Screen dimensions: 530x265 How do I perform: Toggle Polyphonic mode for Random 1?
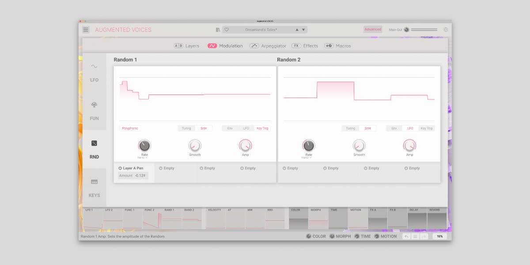[x=130, y=128]
